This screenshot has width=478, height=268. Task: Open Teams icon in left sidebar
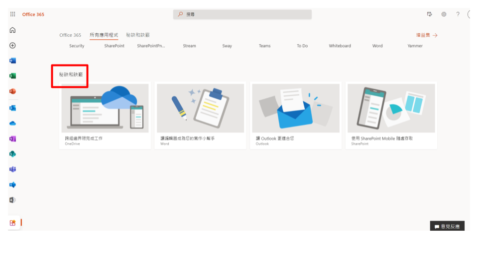(12, 169)
